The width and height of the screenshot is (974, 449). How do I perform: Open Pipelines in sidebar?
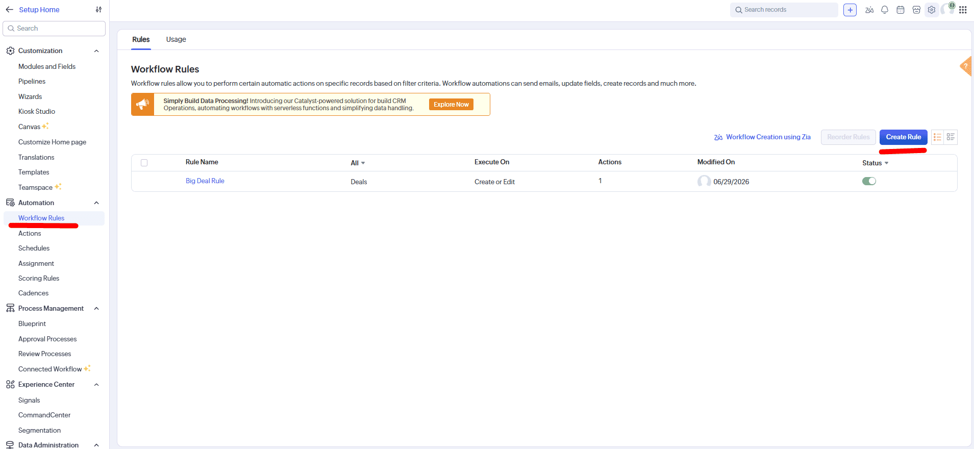tap(32, 81)
